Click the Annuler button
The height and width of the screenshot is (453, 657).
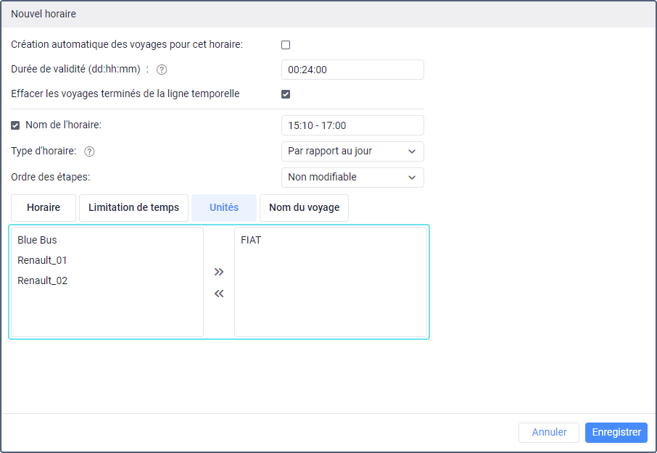[x=549, y=433]
